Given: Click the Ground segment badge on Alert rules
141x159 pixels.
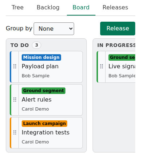Looking at the screenshot, I should pyautogui.click(x=43, y=91).
